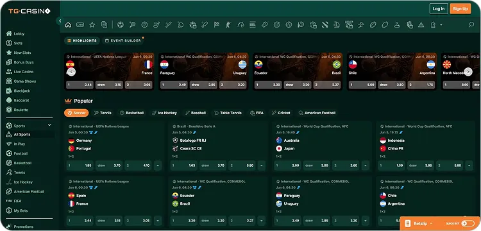Viewport: 481px width, 231px height.
Task: Open the LIVE events icon
Action: [x=80, y=25]
